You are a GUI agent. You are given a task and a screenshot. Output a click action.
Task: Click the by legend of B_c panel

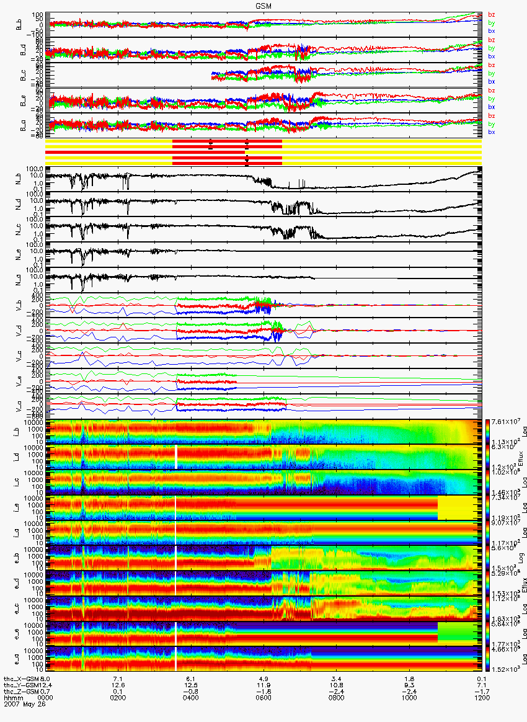click(x=492, y=73)
